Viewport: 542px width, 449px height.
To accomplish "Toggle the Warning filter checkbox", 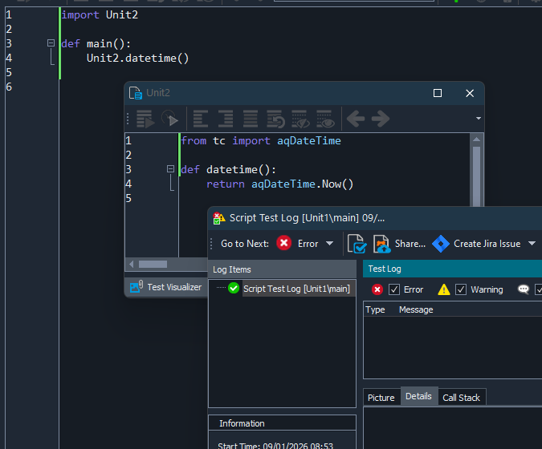I will click(x=461, y=289).
